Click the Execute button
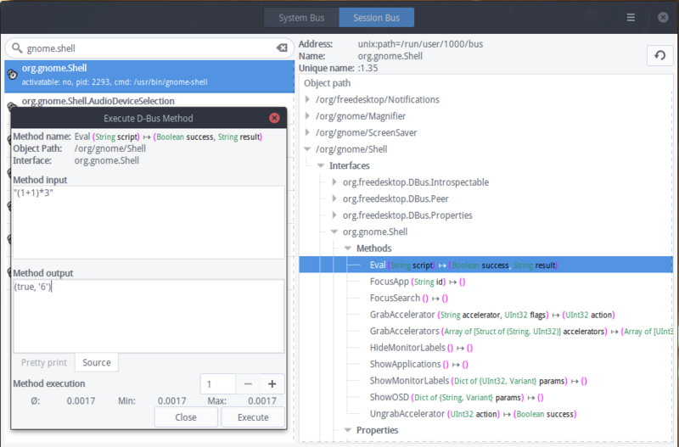The width and height of the screenshot is (679, 447). pos(253,417)
